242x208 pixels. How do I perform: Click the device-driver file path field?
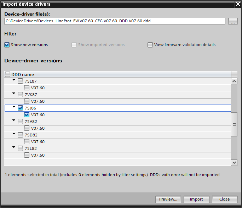(x=115, y=21)
